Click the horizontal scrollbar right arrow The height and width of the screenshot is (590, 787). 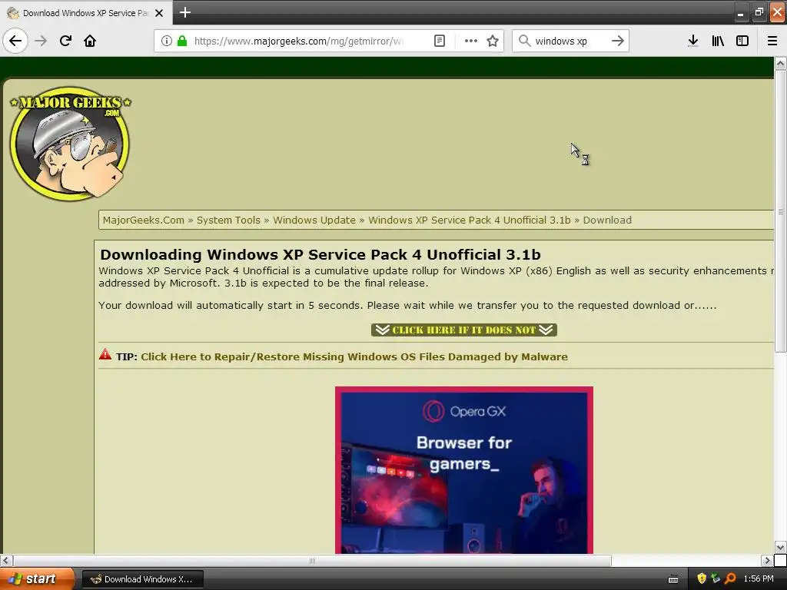[x=767, y=560]
